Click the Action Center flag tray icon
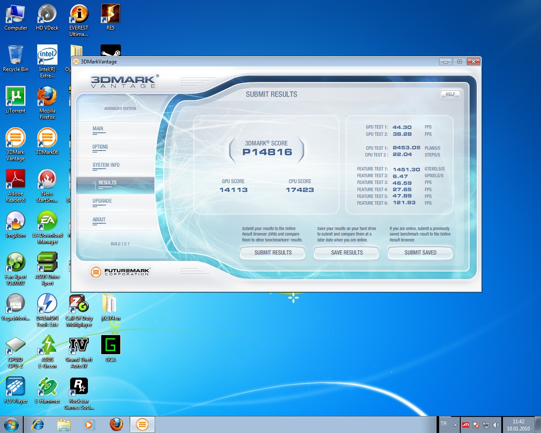The height and width of the screenshot is (433, 541). tap(476, 425)
